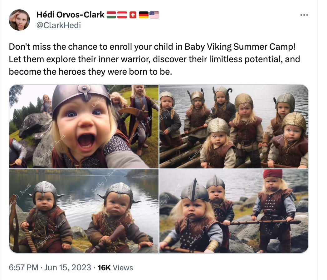Open the screaming baby viking selfie image
Viewport: 327px width, 280px height.
click(84, 126)
